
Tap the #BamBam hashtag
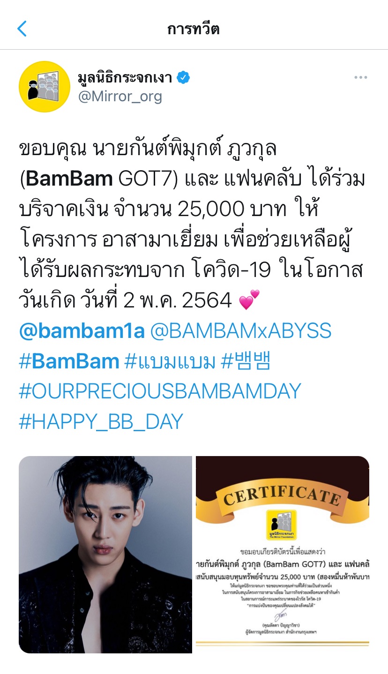click(x=69, y=361)
